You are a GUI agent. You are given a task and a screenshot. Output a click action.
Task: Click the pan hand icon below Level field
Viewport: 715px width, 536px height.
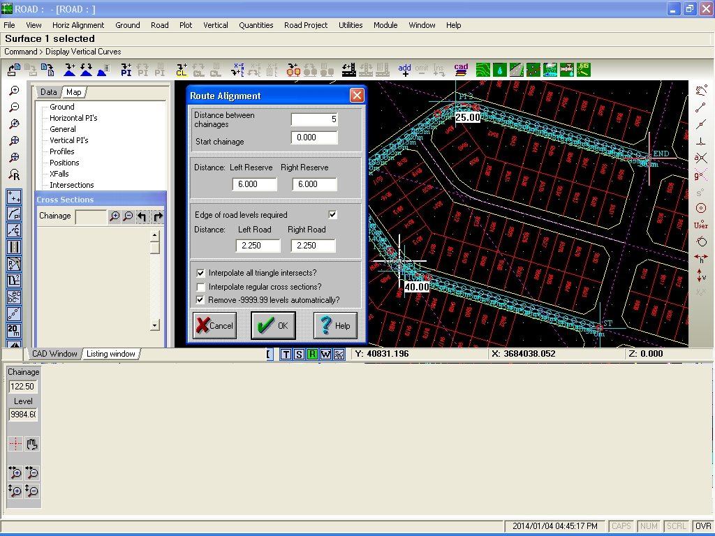[31, 444]
